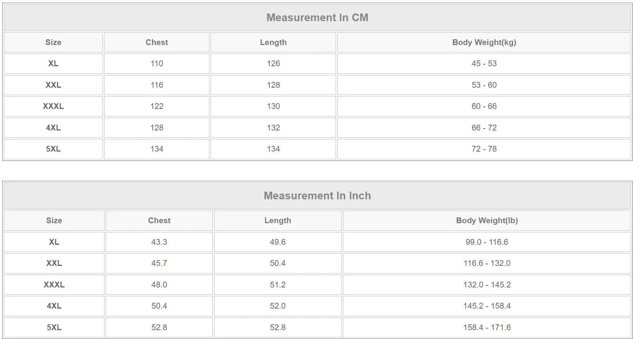Click chest value 43.3 in inch table

159,242
